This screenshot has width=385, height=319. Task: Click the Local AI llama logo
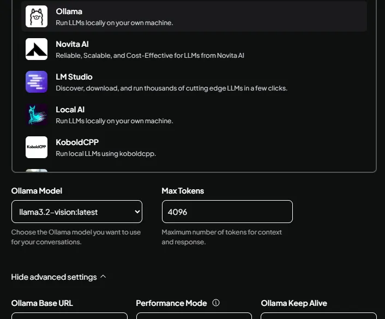37,115
